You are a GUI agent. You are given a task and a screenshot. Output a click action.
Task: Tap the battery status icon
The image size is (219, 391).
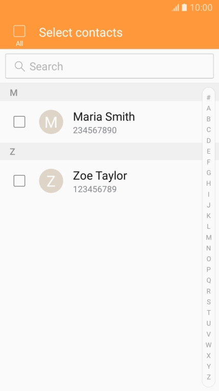pyautogui.click(x=184, y=8)
